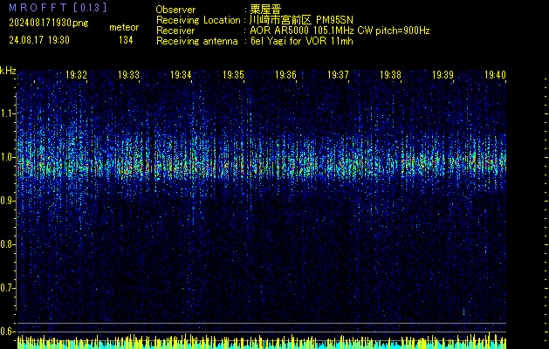The height and width of the screenshot is (349, 549).
Task: Click the 1.1 kHz frequency label
Action: pos(8,113)
